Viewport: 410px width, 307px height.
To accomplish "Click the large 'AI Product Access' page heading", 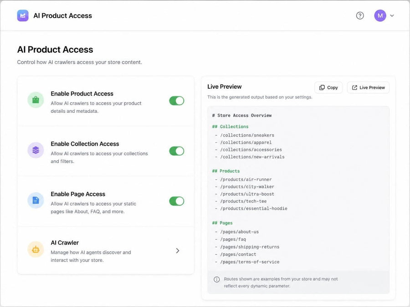I will pyautogui.click(x=55, y=50).
